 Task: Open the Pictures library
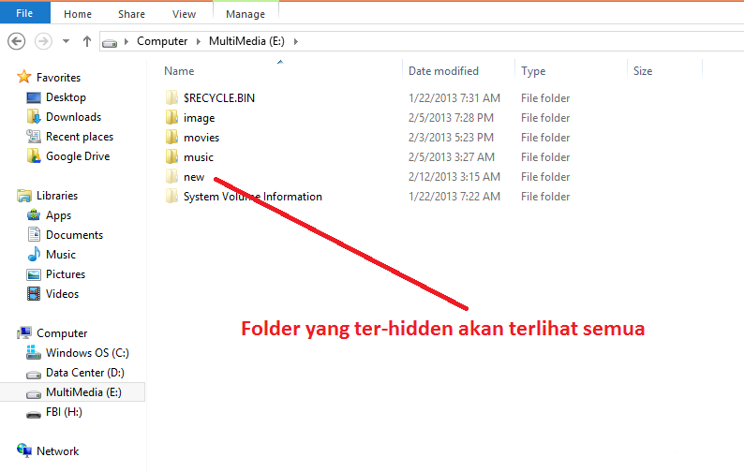(66, 274)
